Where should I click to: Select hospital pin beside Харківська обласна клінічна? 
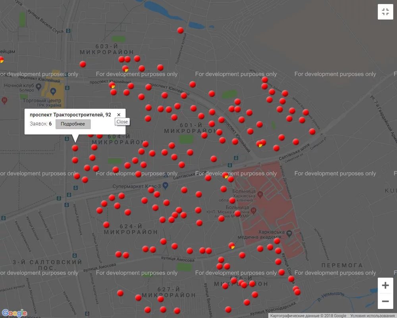(x=260, y=194)
